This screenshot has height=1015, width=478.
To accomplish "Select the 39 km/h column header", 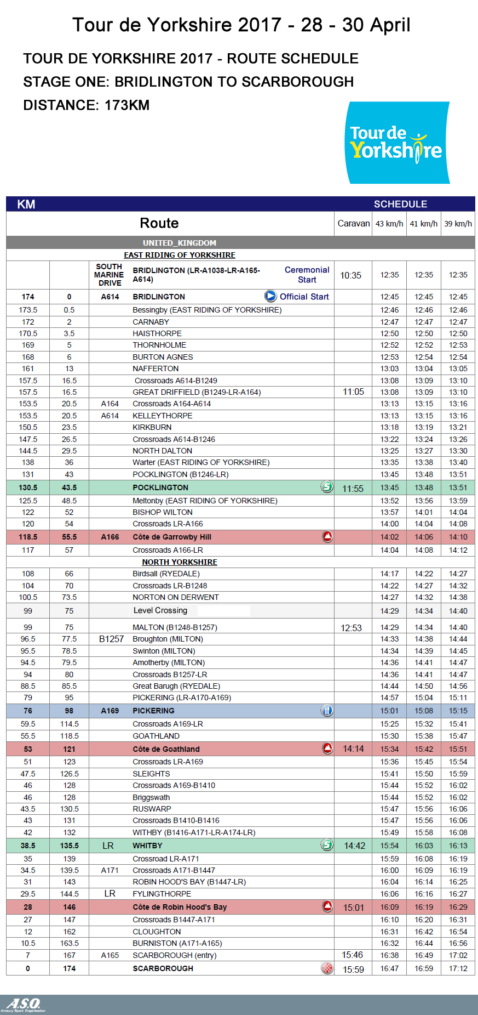I will pyautogui.click(x=458, y=224).
